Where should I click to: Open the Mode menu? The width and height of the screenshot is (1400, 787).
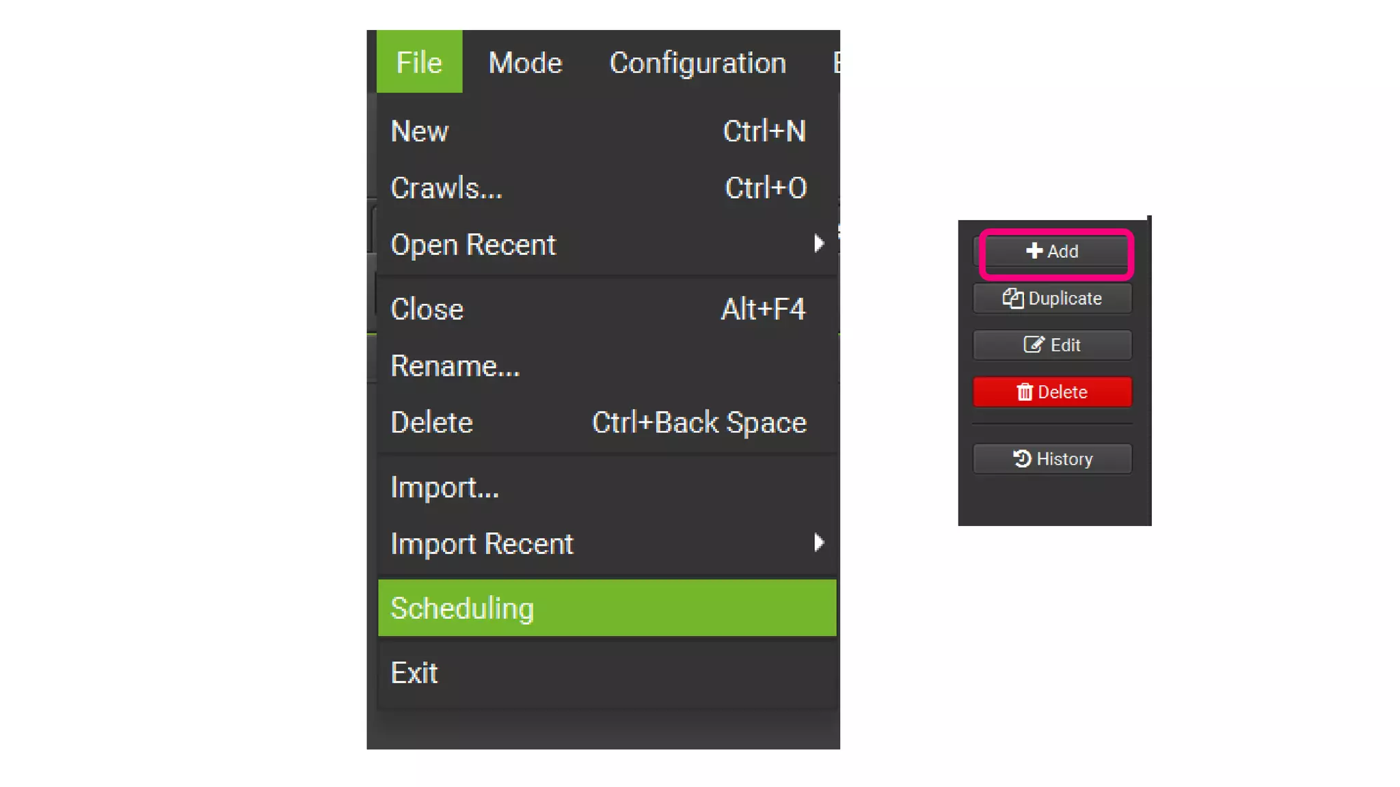[525, 62]
